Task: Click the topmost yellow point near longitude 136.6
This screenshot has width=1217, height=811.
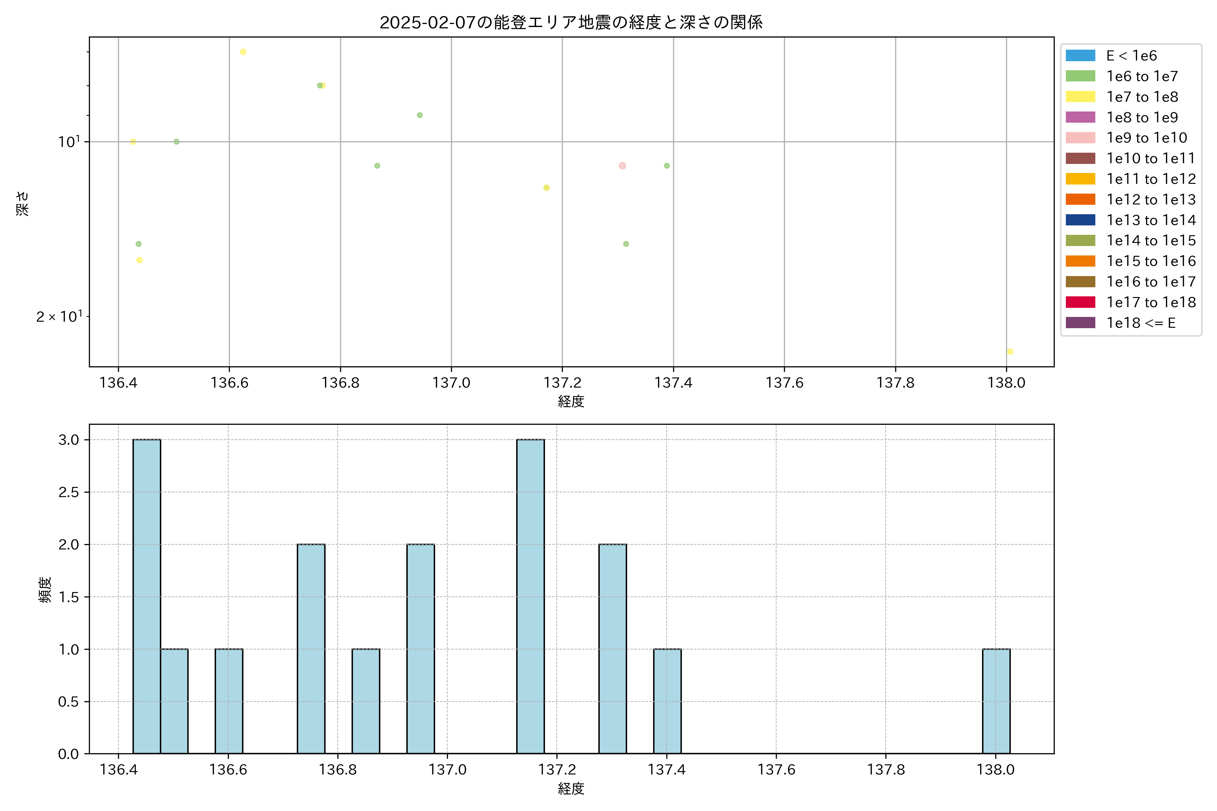Action: coord(243,52)
